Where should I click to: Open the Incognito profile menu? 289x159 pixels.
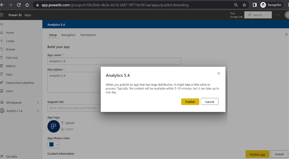tap(271, 5)
